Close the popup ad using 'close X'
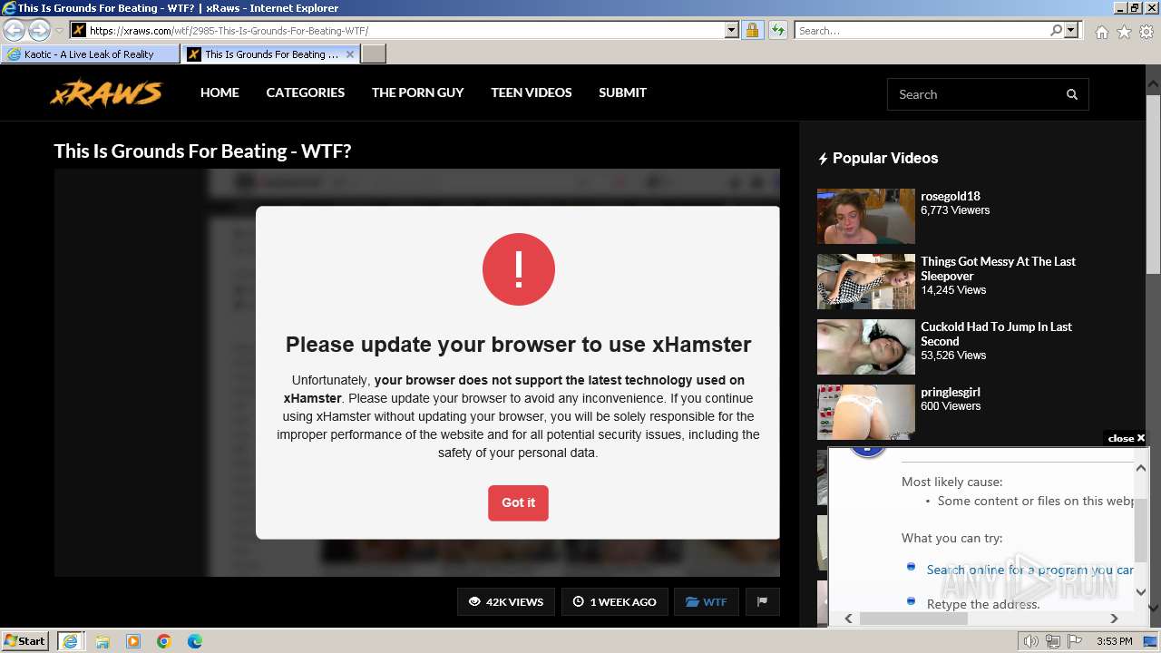1161x653 pixels. point(1126,438)
